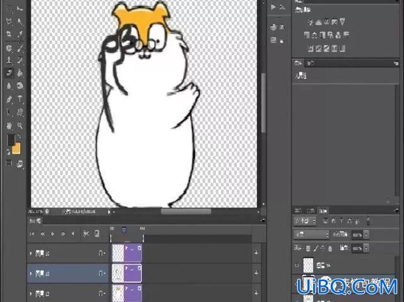This screenshot has width=404, height=302.
Task: Split clip at playhead with scissors
Action: click(86, 233)
